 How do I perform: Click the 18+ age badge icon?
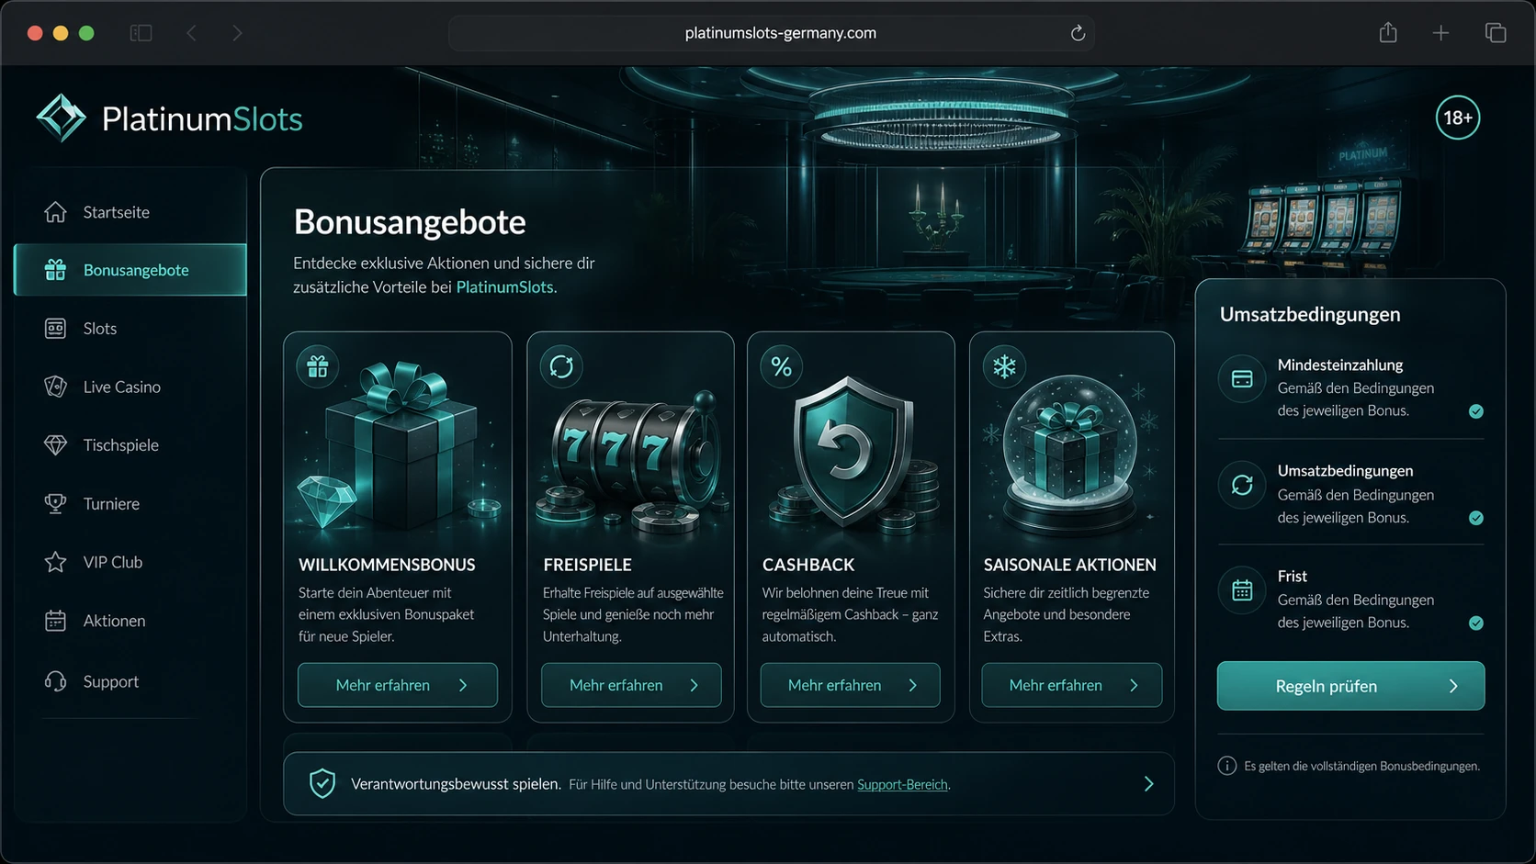(1458, 118)
